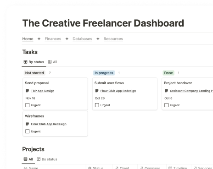Open the Status column header menu
The image size is (213, 169).
click(99, 167)
